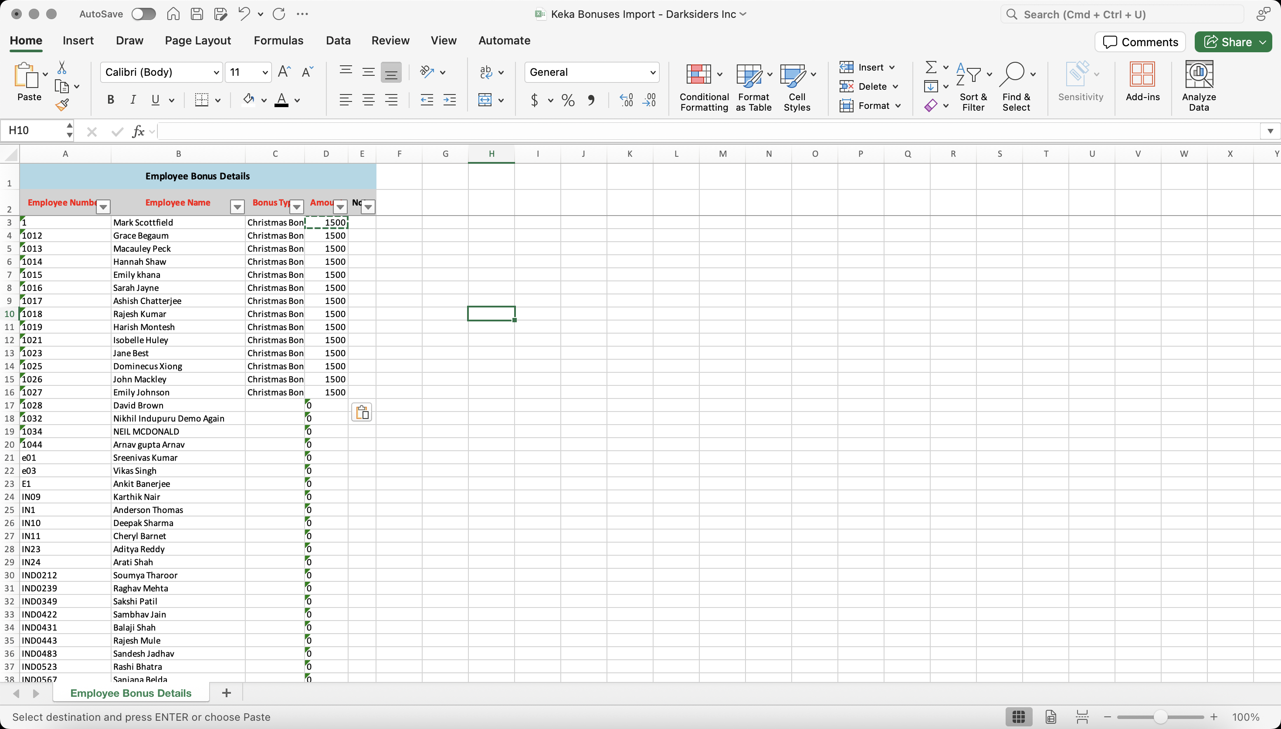Switch to Page Layout view in status bar
The width and height of the screenshot is (1281, 729).
coord(1051,717)
